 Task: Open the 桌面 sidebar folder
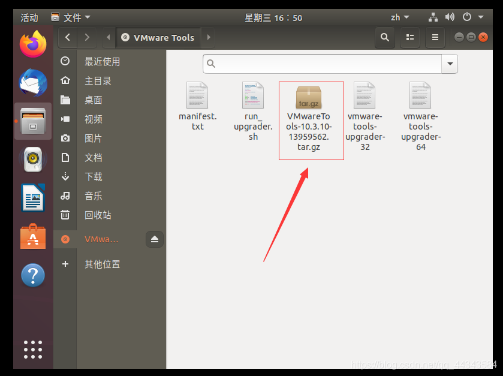(x=110, y=100)
